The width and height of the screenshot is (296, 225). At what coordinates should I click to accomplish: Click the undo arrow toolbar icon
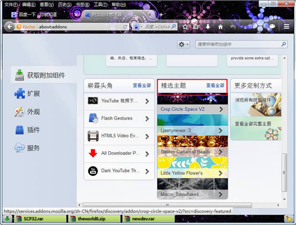pyautogui.click(x=233, y=27)
